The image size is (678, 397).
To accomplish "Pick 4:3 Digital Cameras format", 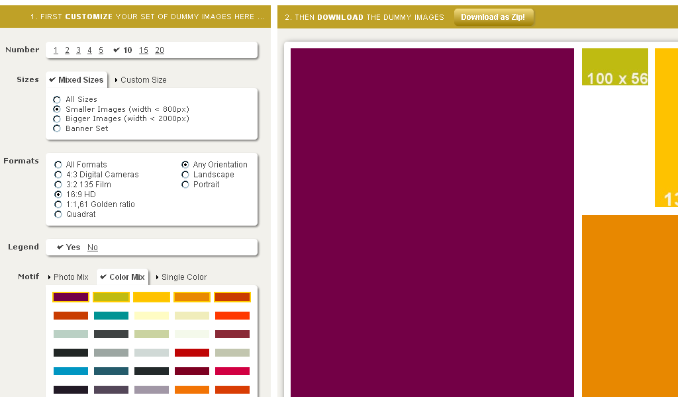I will point(58,175).
